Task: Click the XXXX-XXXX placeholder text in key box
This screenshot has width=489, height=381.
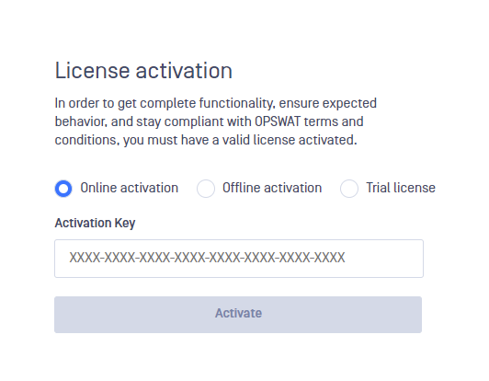Action: (207, 258)
